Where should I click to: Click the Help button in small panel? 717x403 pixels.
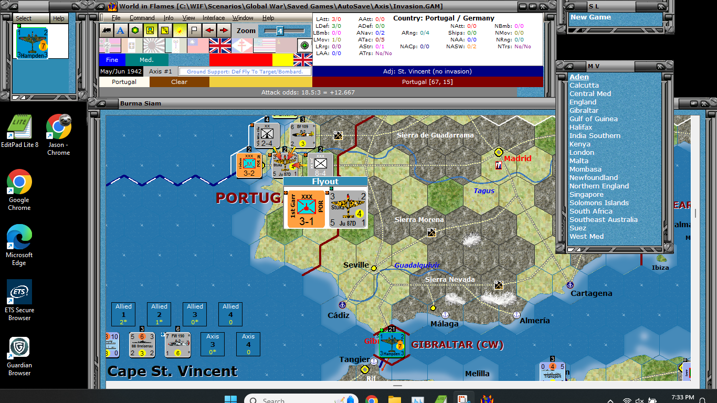(59, 18)
